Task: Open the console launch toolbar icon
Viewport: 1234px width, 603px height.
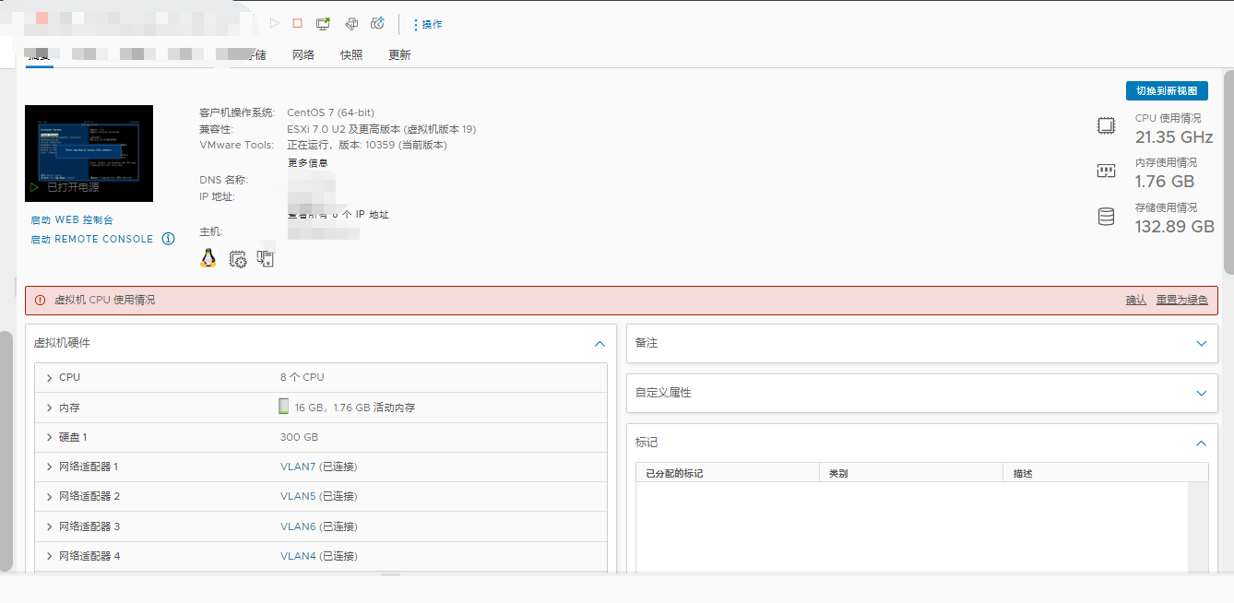Action: coord(323,23)
